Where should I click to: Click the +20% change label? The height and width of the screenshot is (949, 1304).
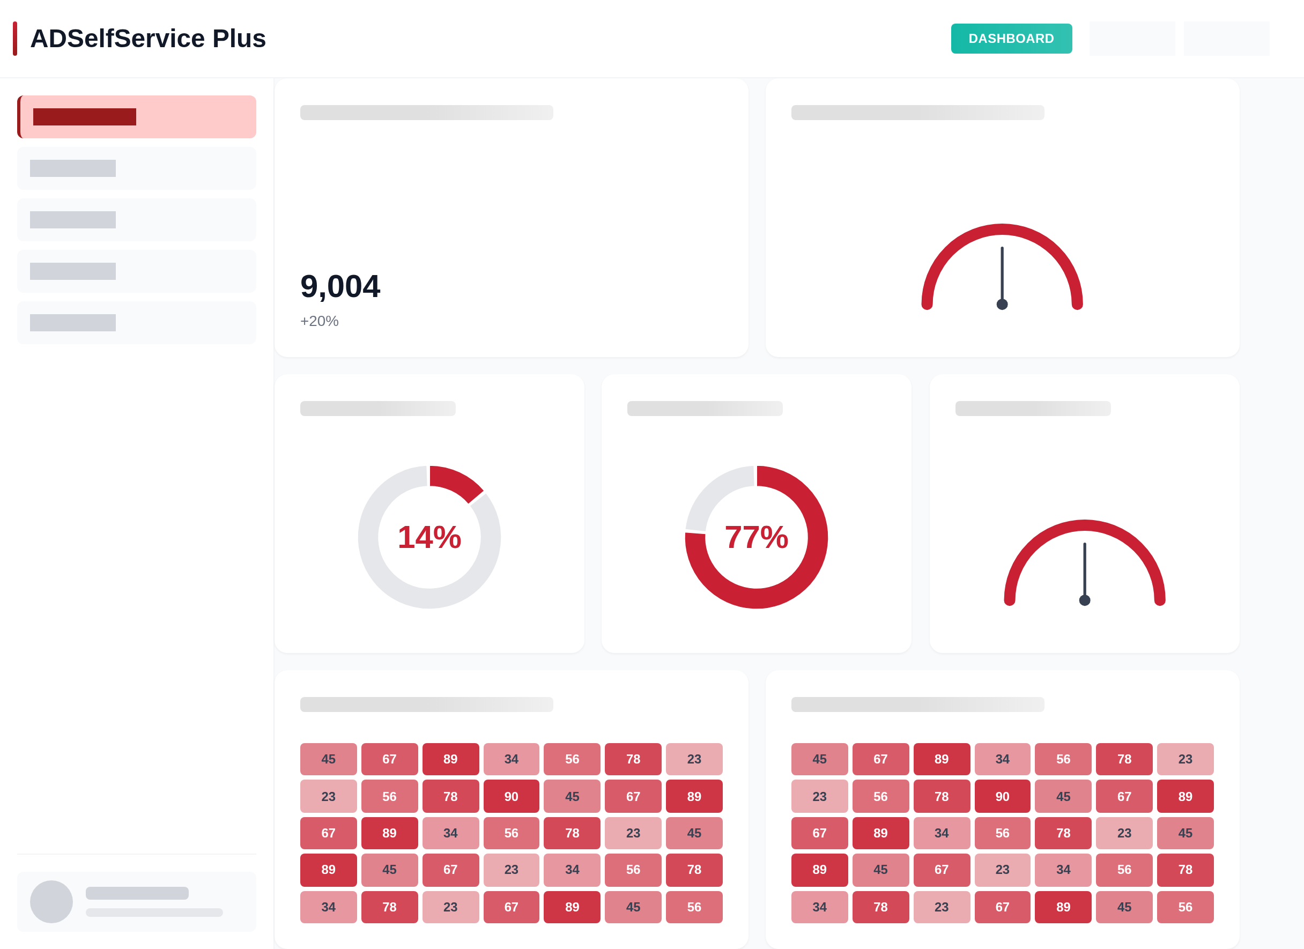click(319, 321)
